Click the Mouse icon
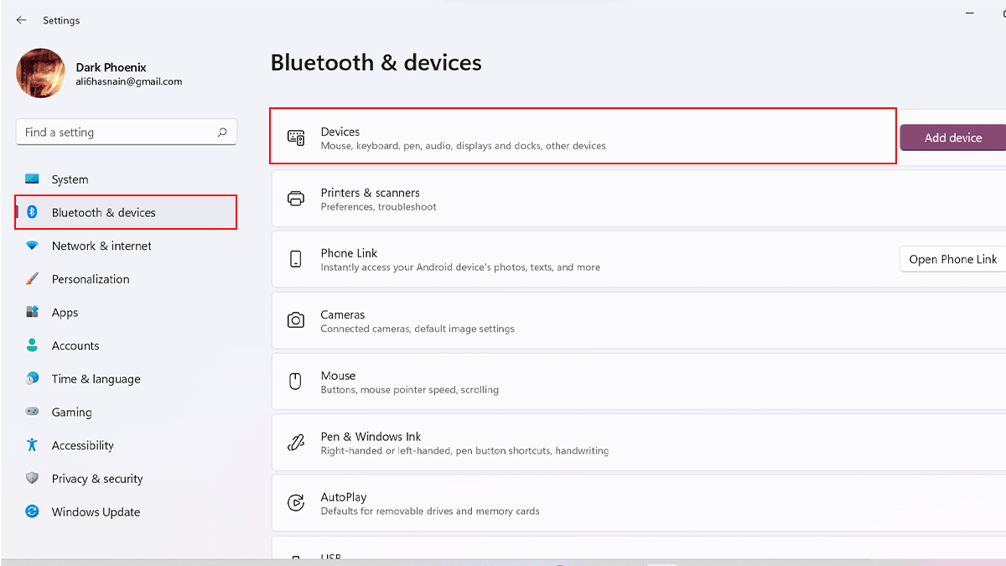Screen dimensions: 1006x566 (x=295, y=382)
